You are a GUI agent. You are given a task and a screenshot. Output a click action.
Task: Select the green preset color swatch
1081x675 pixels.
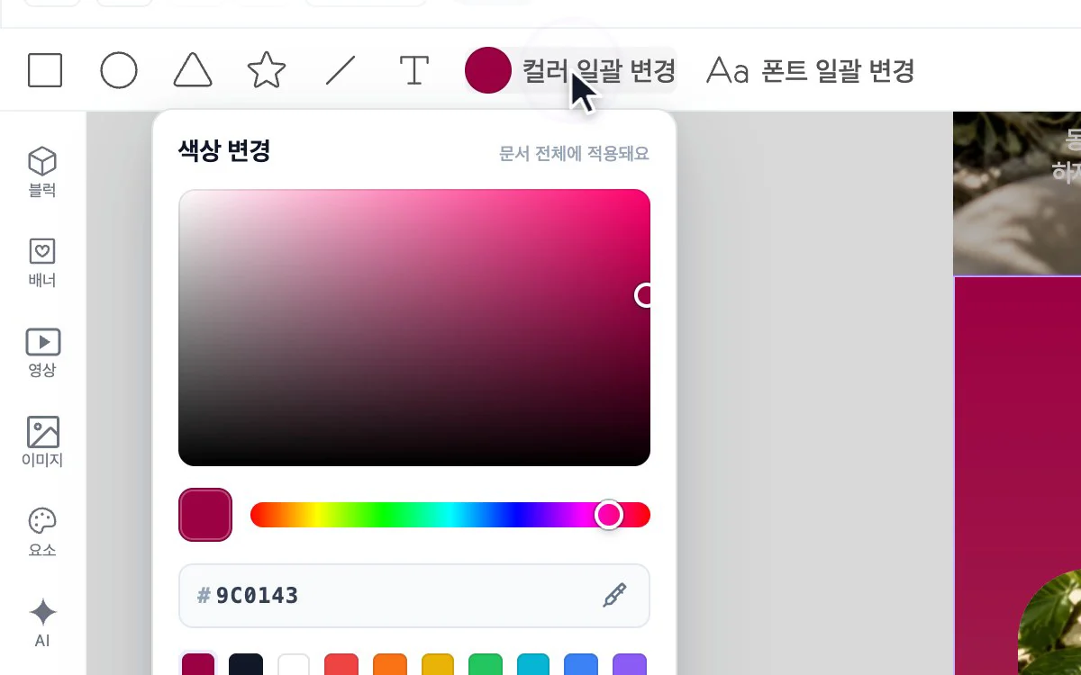486,665
